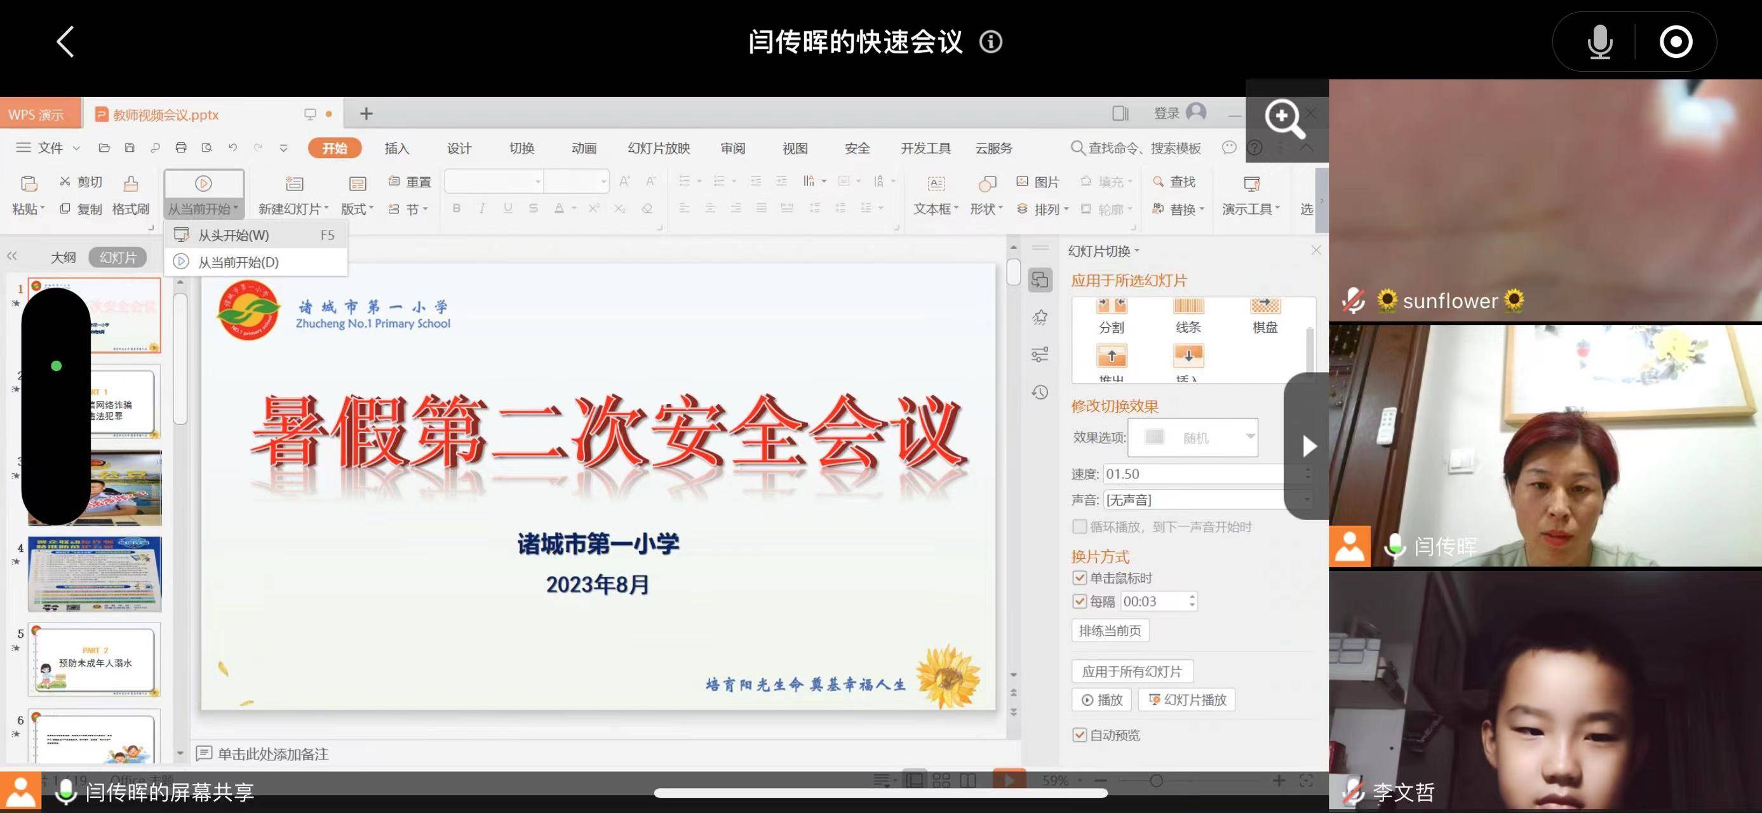1762x813 pixels.
Task: Click the New Slide (新建幻灯片) icon
Action: [x=294, y=184]
